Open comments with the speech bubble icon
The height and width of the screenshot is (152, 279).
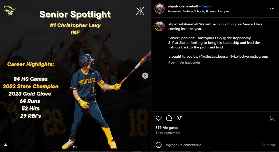tap(169, 118)
